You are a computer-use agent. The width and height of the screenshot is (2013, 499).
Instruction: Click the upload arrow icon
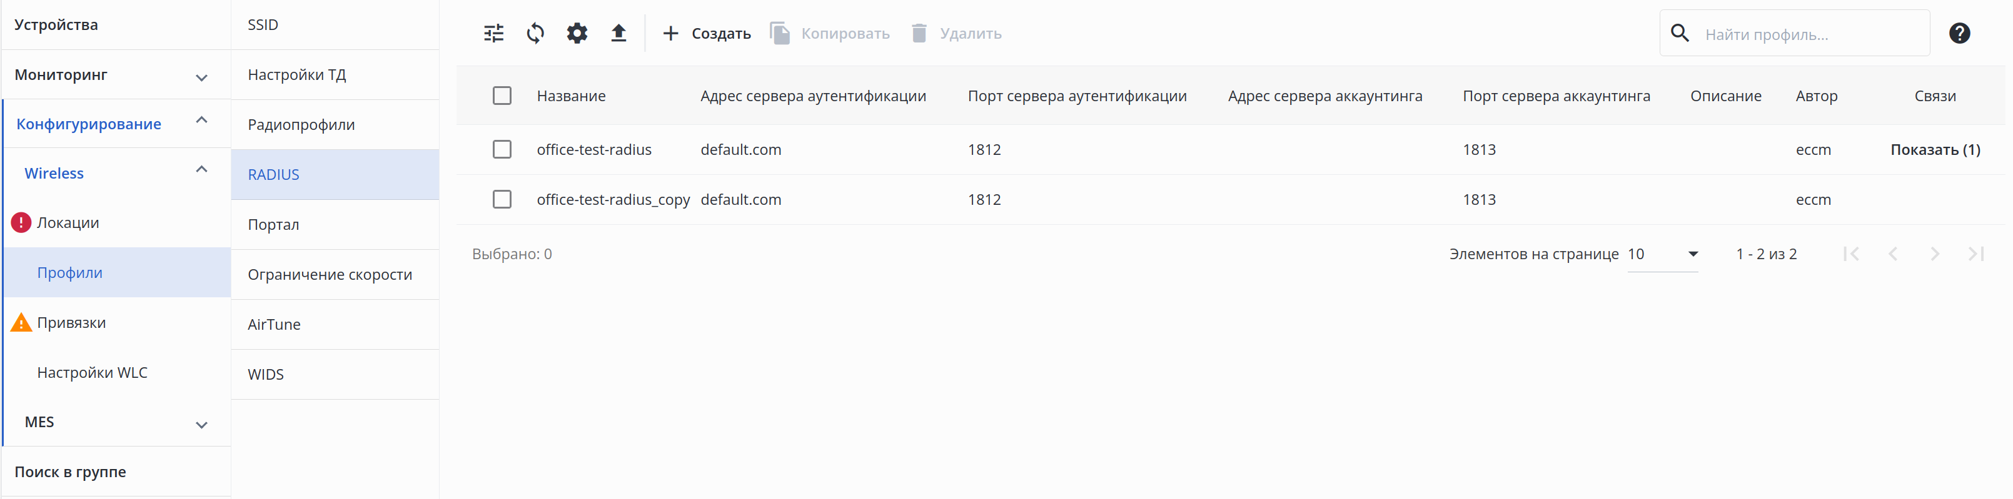[x=618, y=34]
